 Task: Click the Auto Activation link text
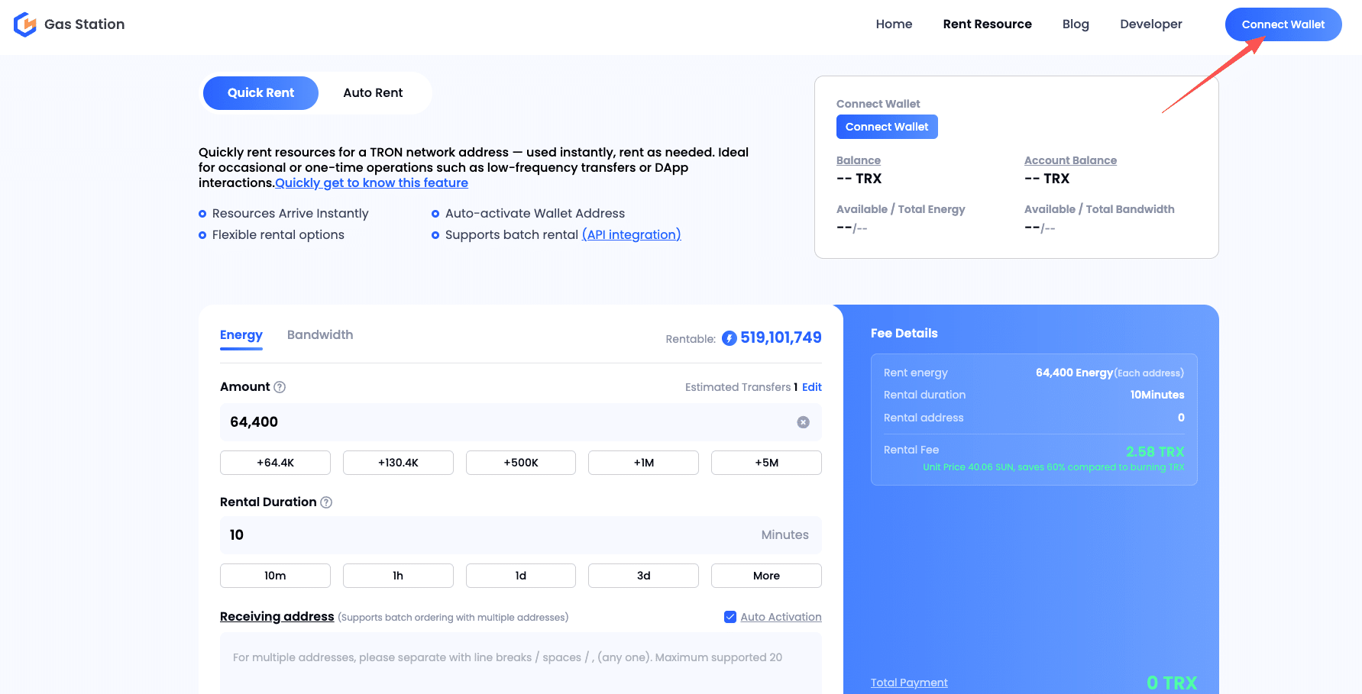[x=781, y=617]
